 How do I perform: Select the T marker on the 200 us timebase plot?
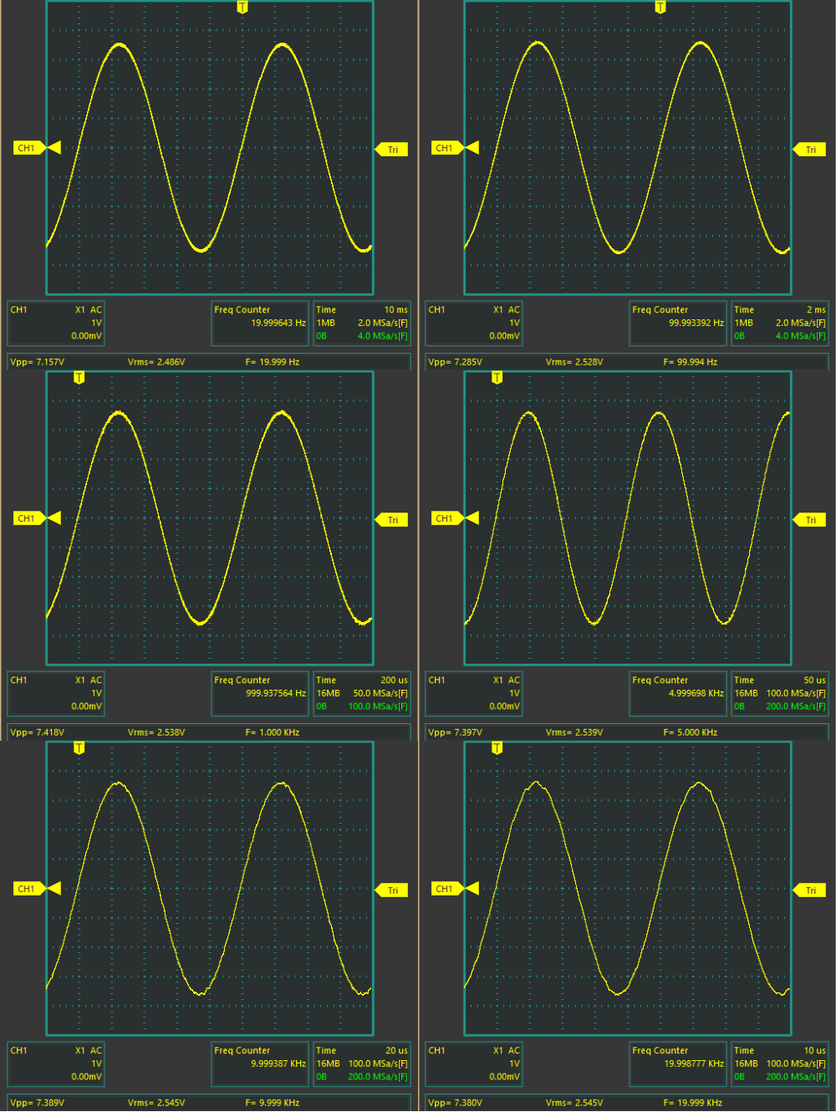[x=79, y=378]
